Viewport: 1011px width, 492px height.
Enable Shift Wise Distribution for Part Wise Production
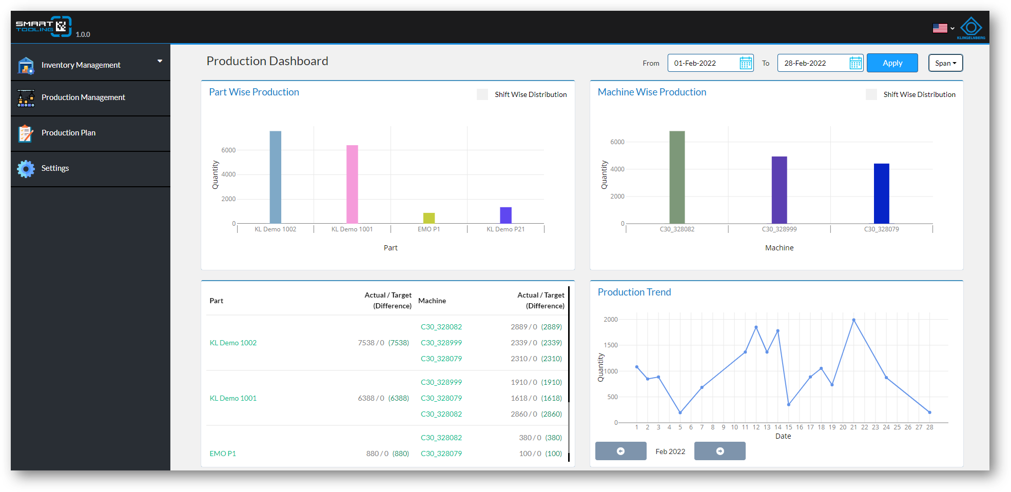click(482, 94)
